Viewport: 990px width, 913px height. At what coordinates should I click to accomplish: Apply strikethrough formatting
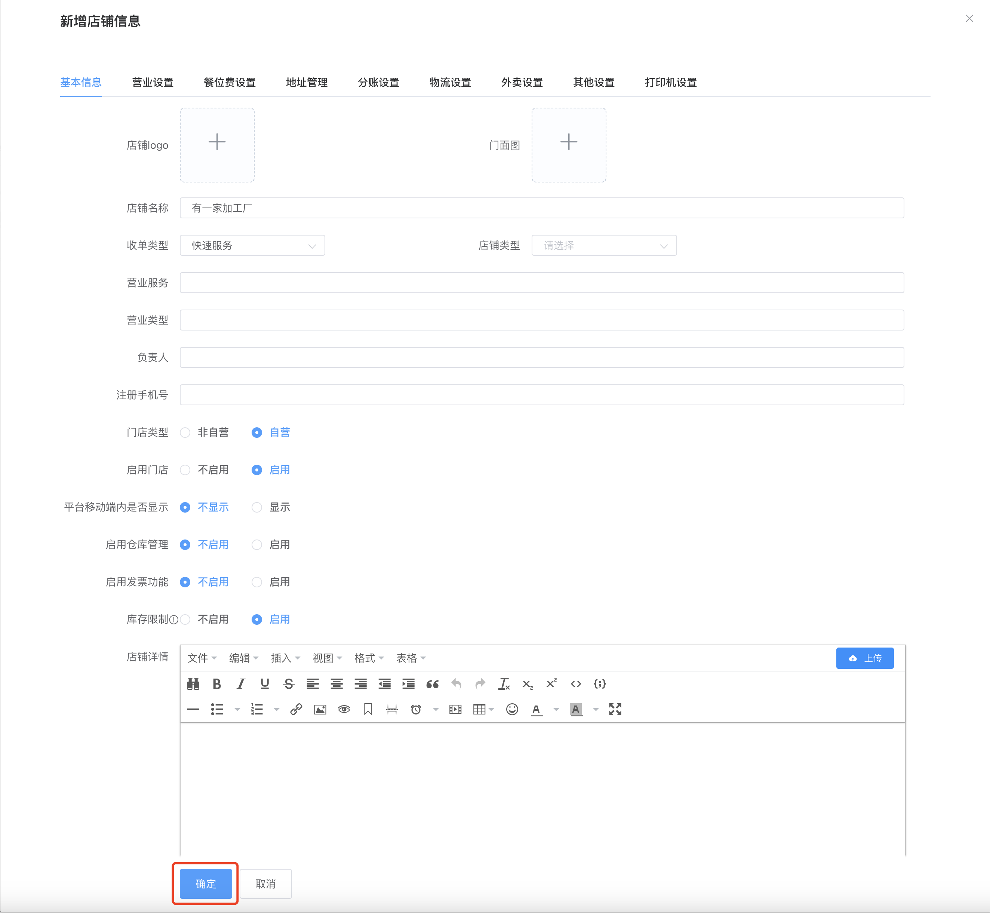point(289,684)
